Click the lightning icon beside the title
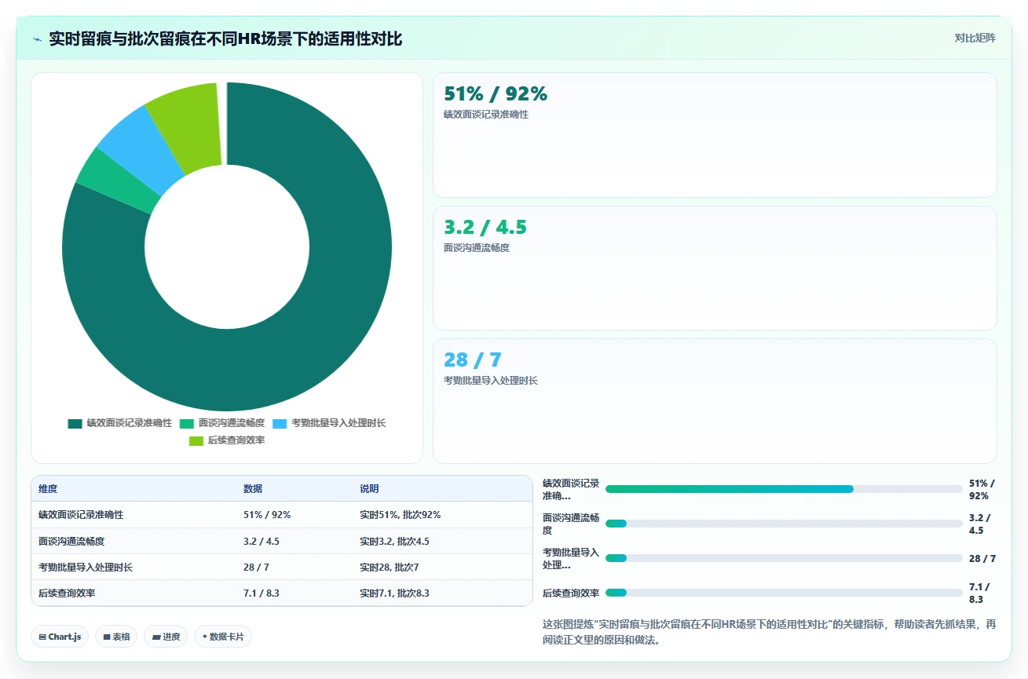1028x679 pixels. (38, 39)
